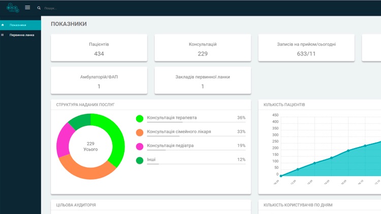Screen dimensions: 381x214
Task: Click the app logo in the header
Action: 12,8
